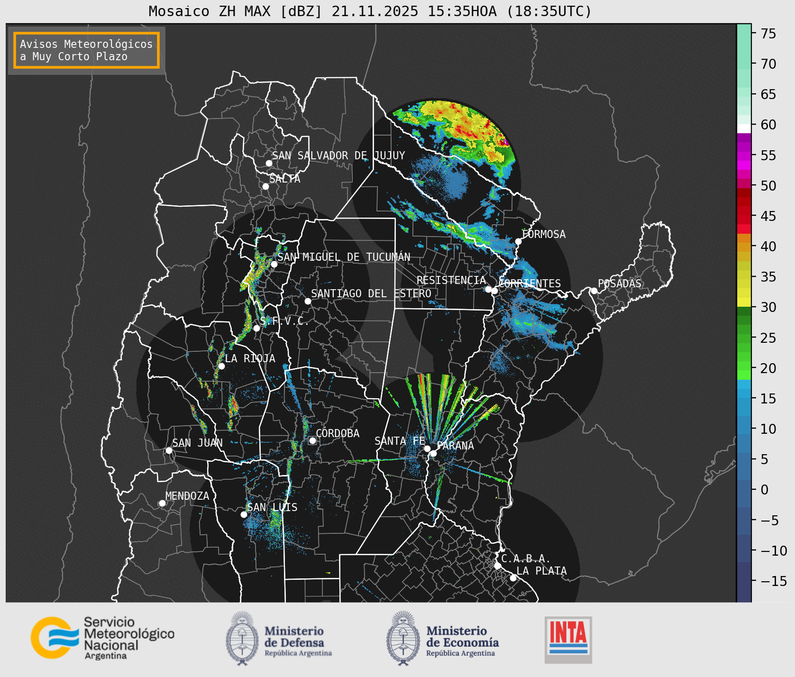Click the San Salvador de Jujuy city marker
Screen dimensions: 795x677
[x=269, y=163]
